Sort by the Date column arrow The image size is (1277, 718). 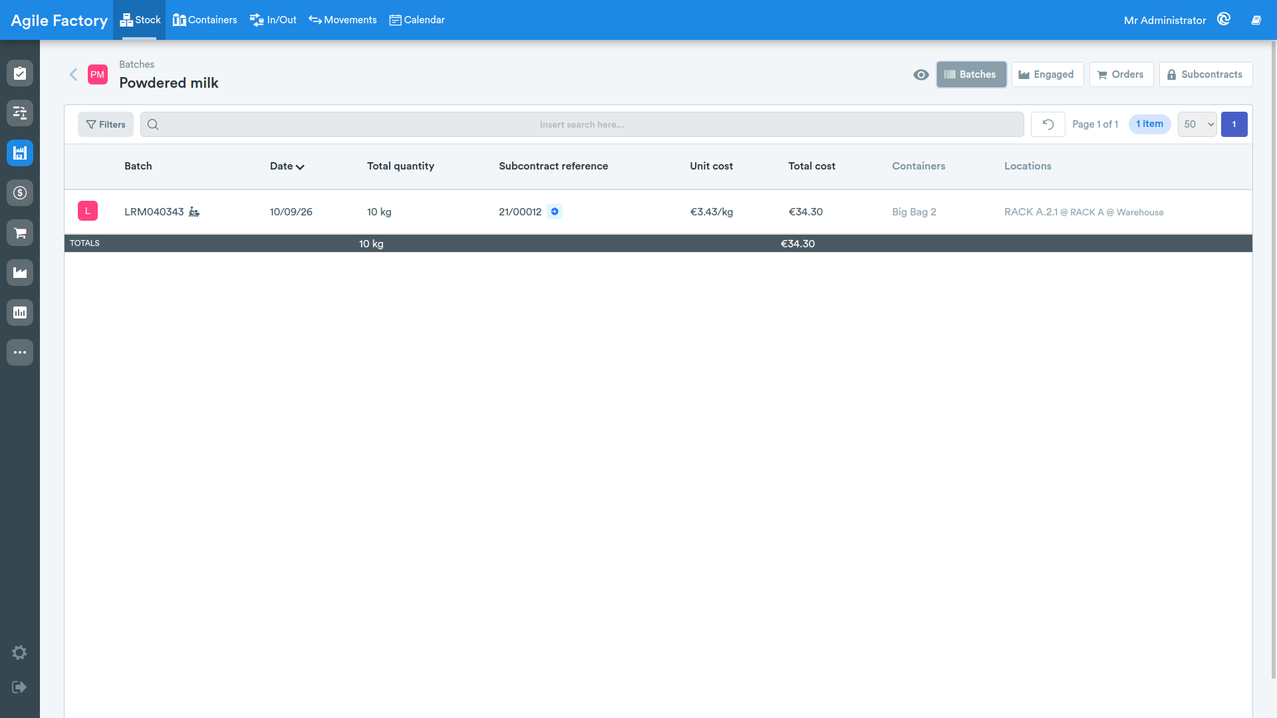300,167
